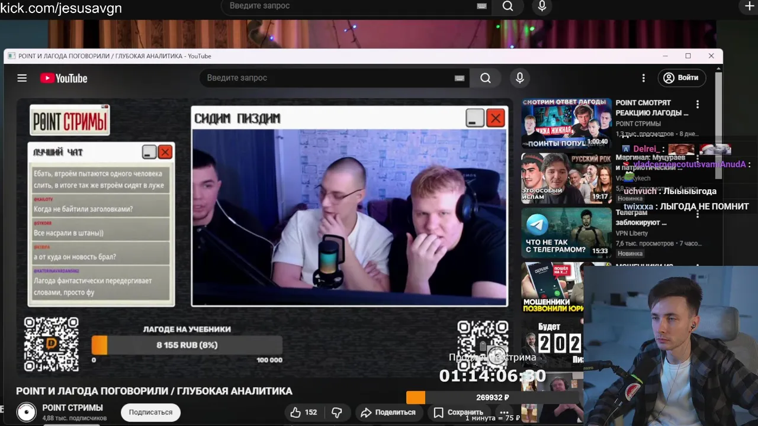Open YouTube settings three-dot menu near Войти
This screenshot has height=426, width=758.
click(644, 78)
